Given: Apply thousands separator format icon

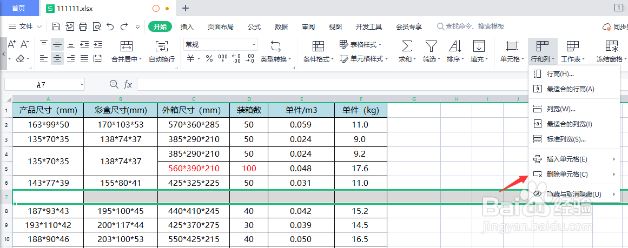Looking at the screenshot, I should click(223, 59).
